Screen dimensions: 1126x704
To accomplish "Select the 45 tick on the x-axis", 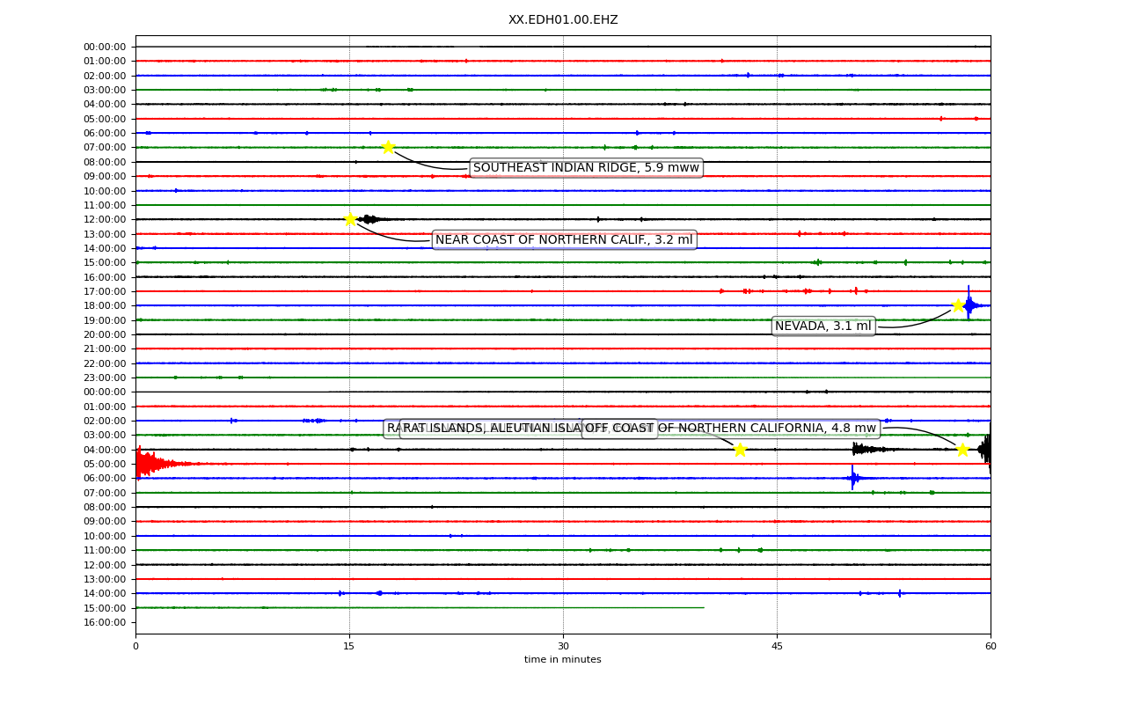I will (x=777, y=647).
